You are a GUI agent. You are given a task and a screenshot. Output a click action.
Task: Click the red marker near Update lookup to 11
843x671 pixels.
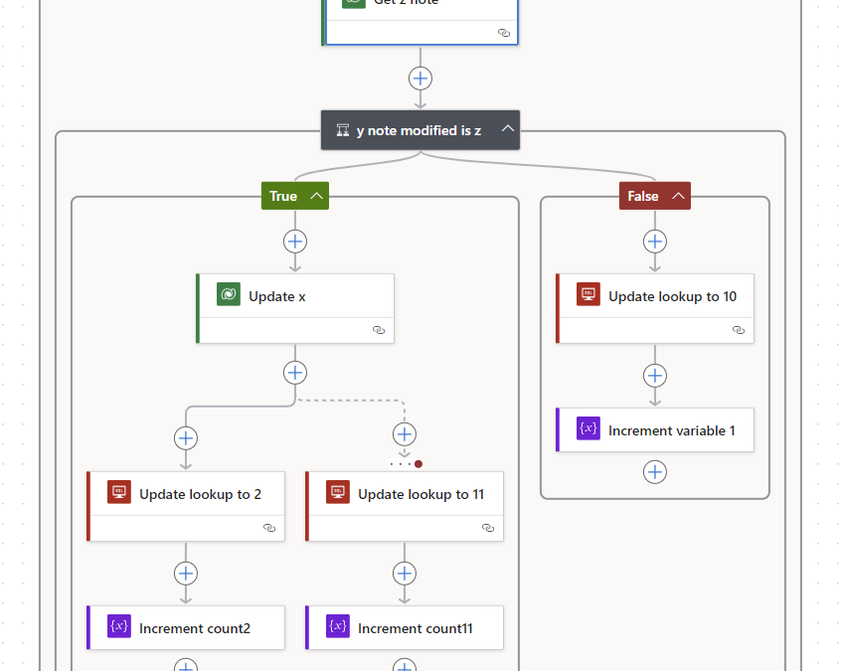[x=419, y=463]
